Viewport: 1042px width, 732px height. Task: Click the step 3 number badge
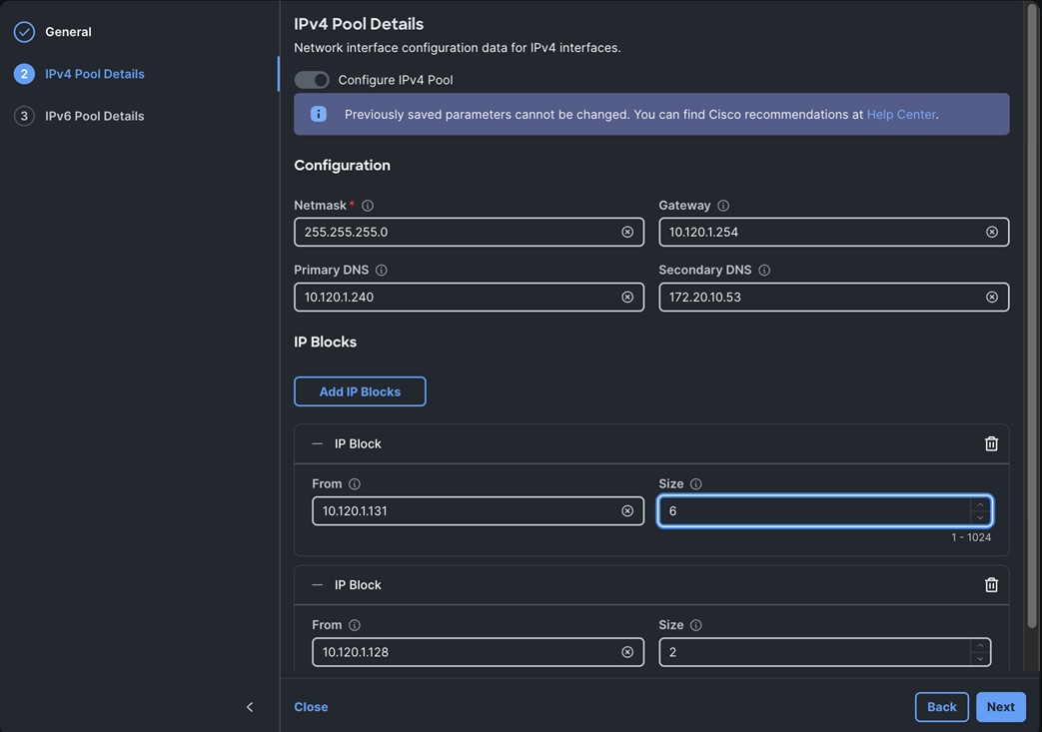25,116
